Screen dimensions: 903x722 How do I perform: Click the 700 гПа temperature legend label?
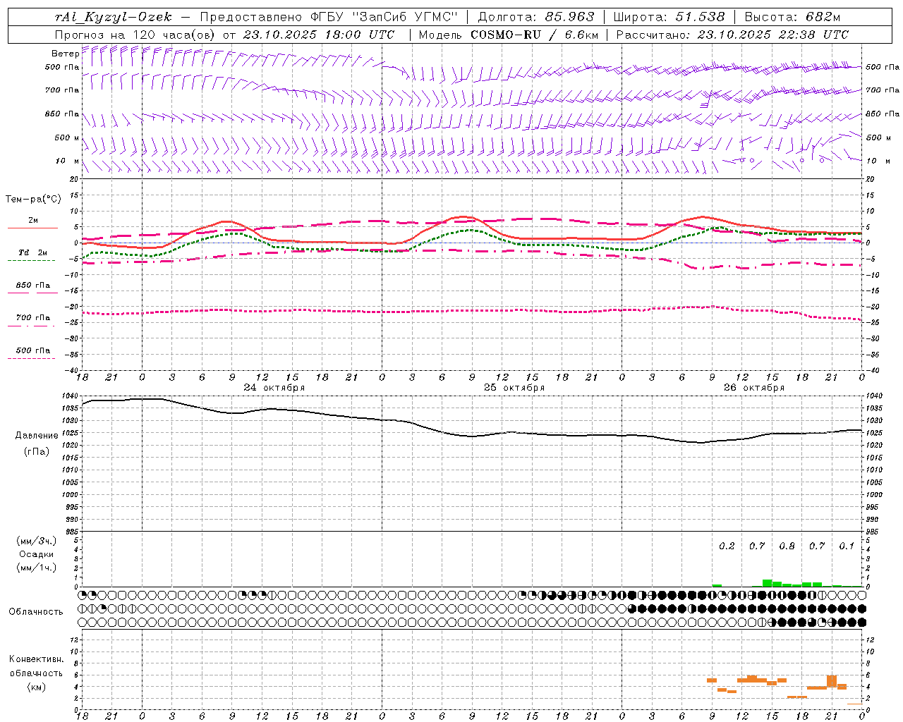[x=33, y=318]
